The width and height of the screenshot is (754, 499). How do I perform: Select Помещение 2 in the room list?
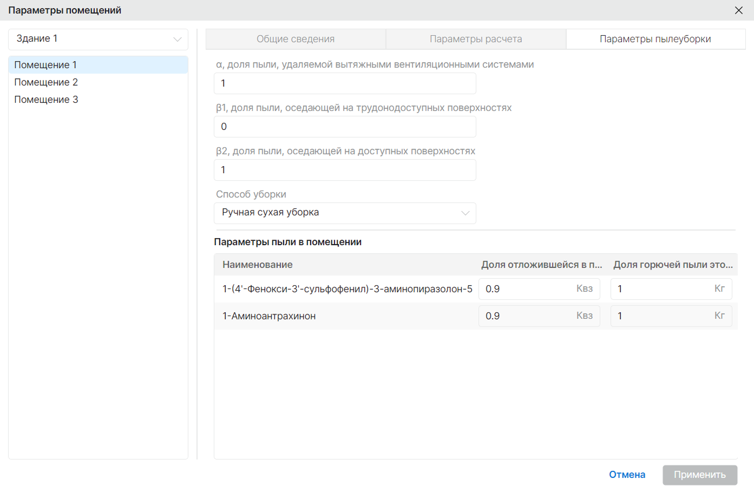[x=98, y=82]
